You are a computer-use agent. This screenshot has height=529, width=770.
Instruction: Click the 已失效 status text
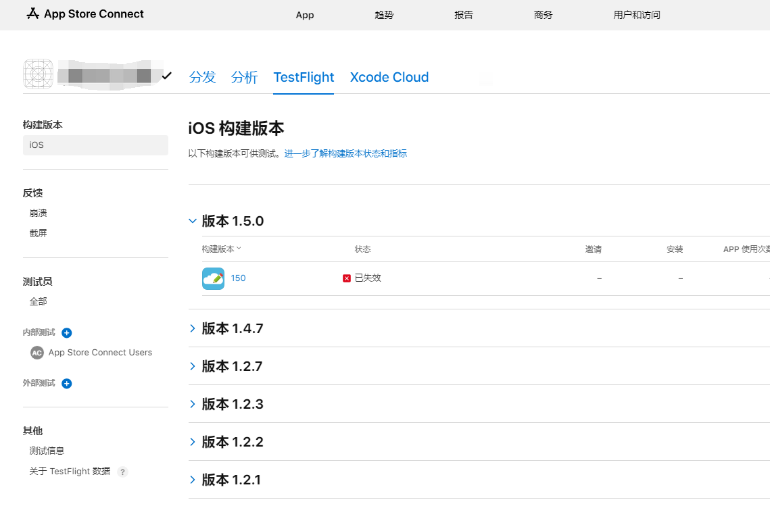coord(368,278)
